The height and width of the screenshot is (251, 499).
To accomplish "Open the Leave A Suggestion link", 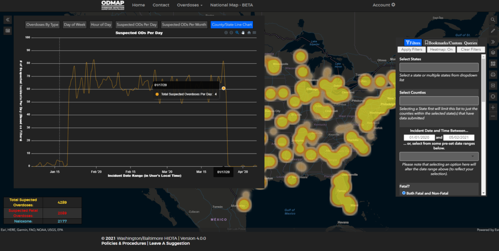I will tap(170, 243).
